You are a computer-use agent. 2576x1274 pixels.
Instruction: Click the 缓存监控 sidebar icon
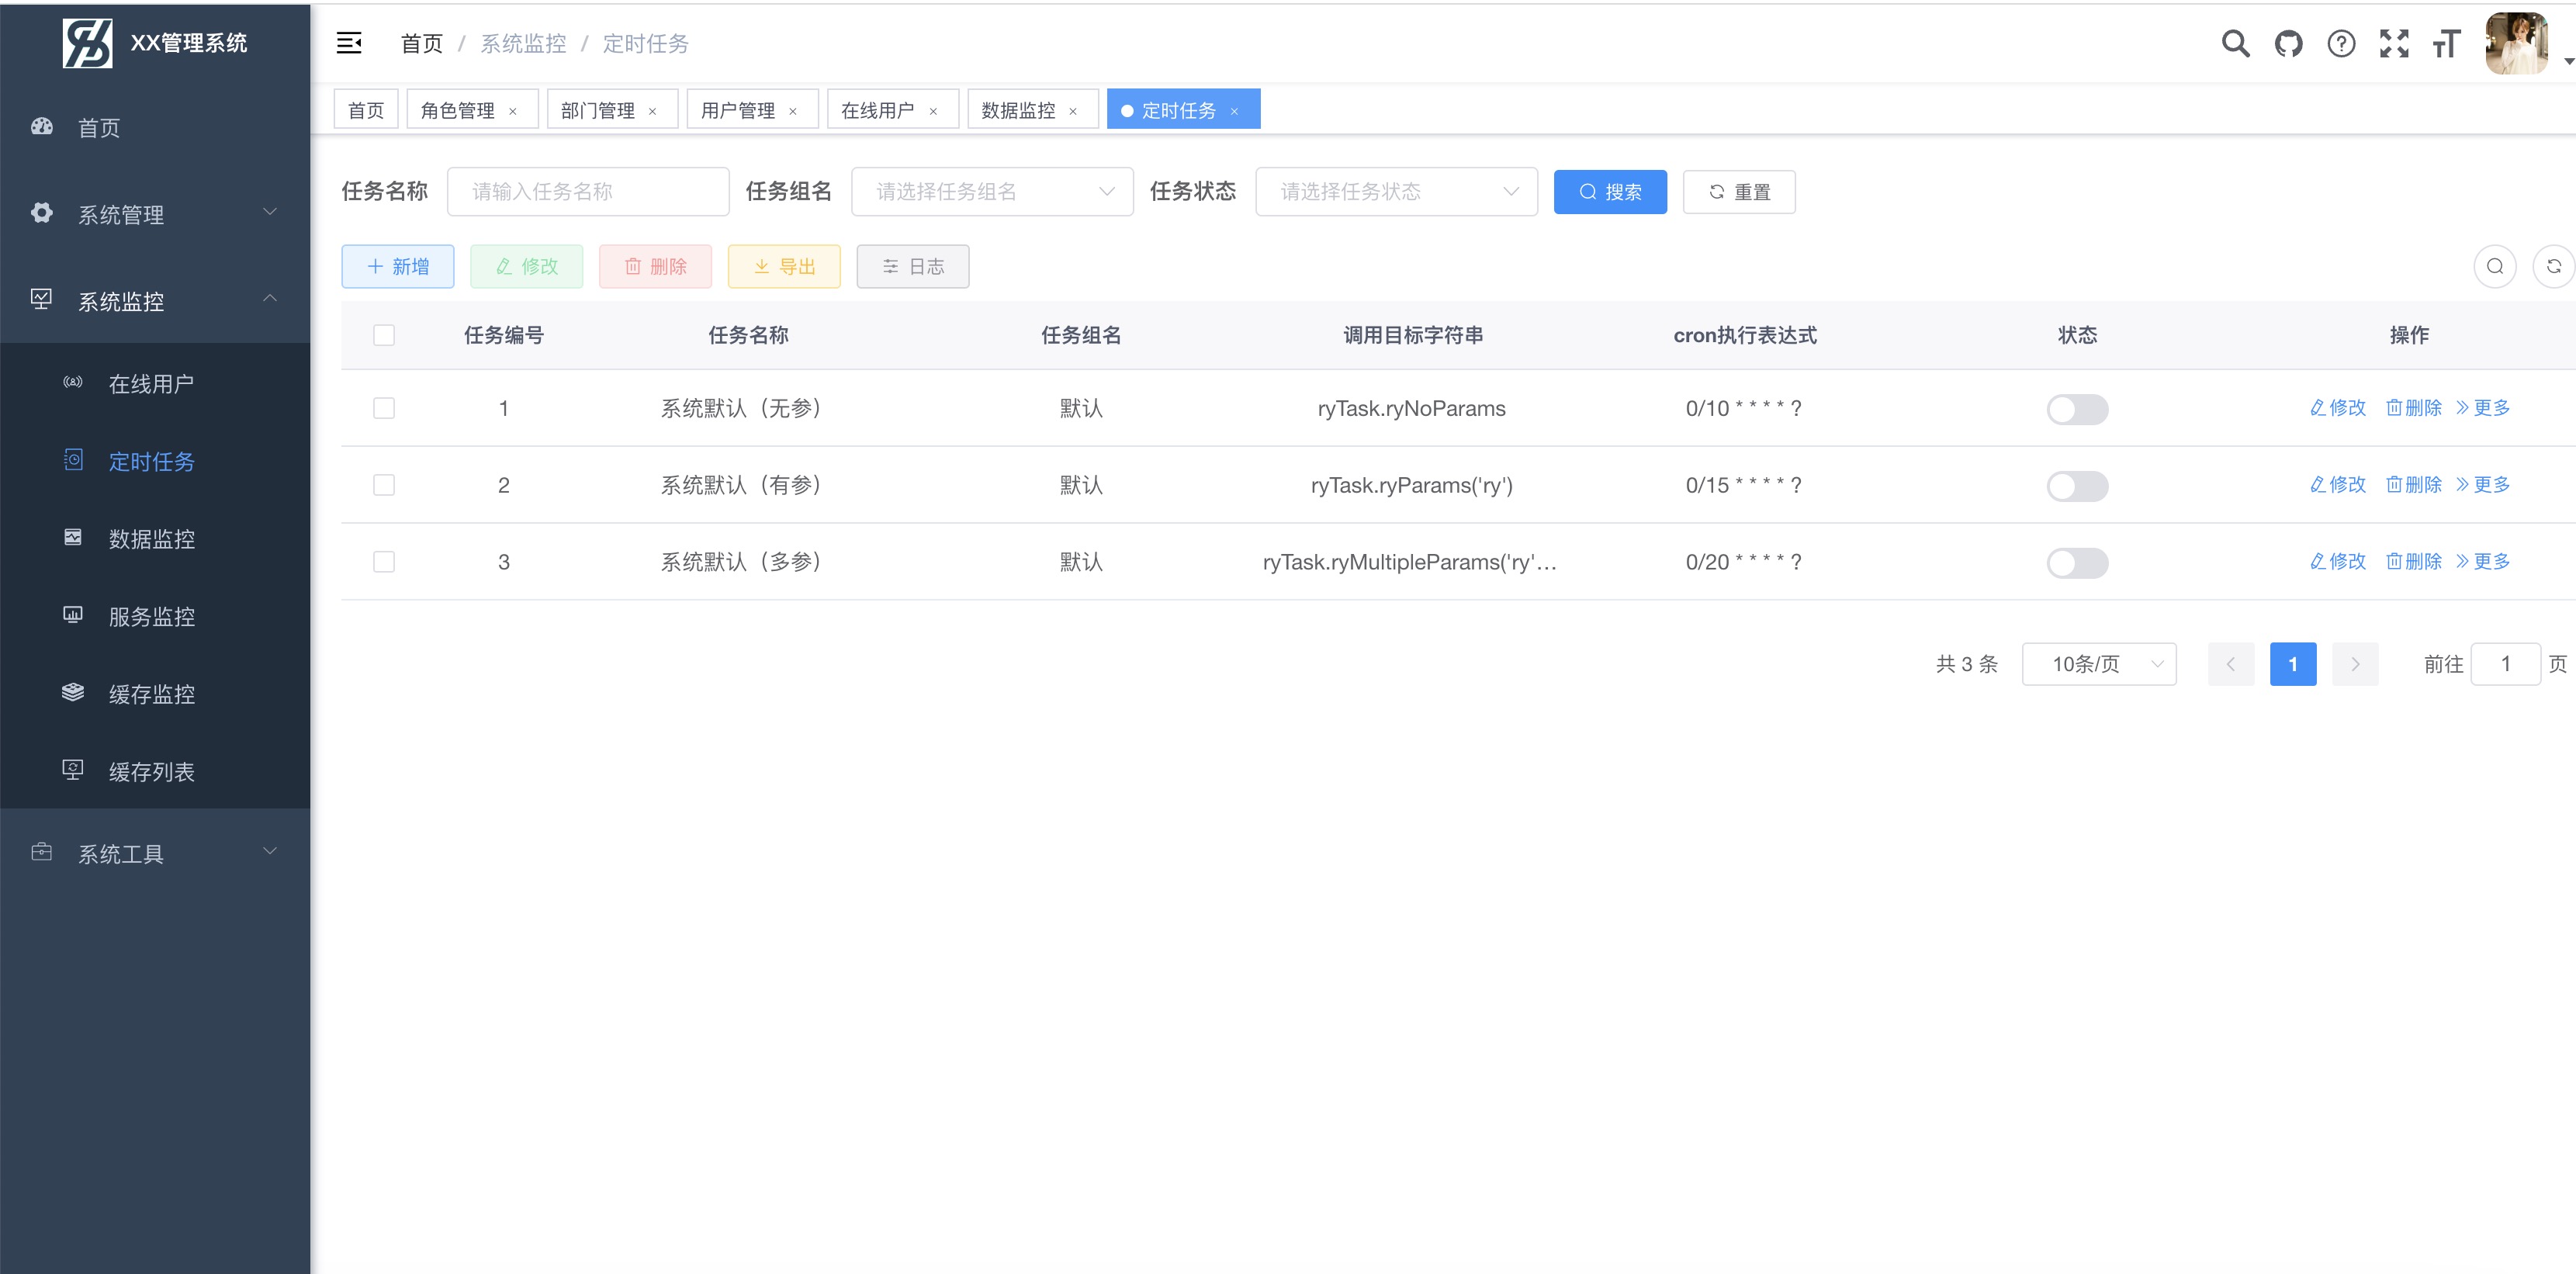tap(73, 692)
